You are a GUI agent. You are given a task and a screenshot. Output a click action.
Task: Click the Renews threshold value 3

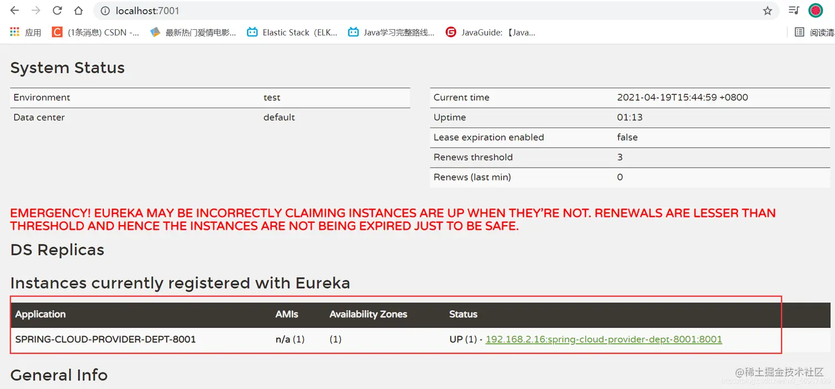click(620, 157)
